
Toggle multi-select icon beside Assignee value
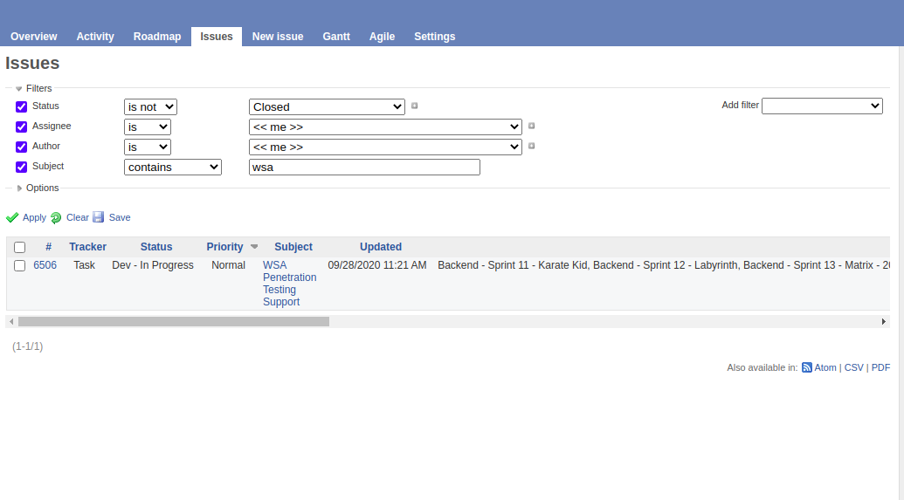(x=531, y=126)
